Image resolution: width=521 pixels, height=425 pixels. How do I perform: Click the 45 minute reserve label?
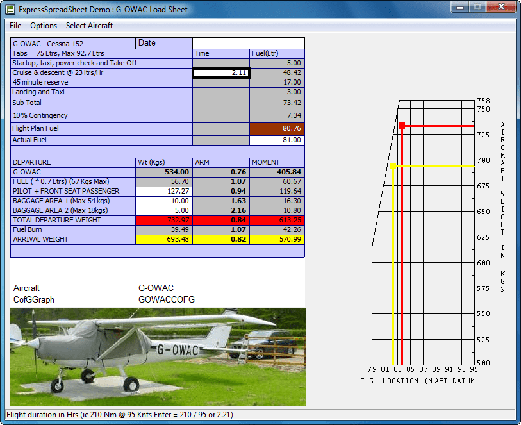point(40,83)
